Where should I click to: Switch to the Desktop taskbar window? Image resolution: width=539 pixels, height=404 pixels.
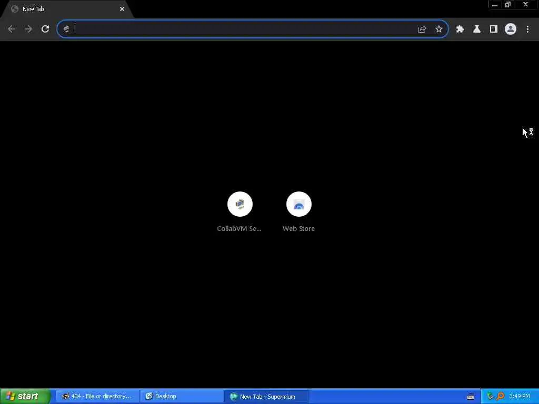pyautogui.click(x=182, y=396)
